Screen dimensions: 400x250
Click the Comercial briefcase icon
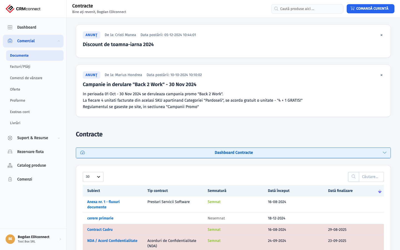click(x=10, y=41)
